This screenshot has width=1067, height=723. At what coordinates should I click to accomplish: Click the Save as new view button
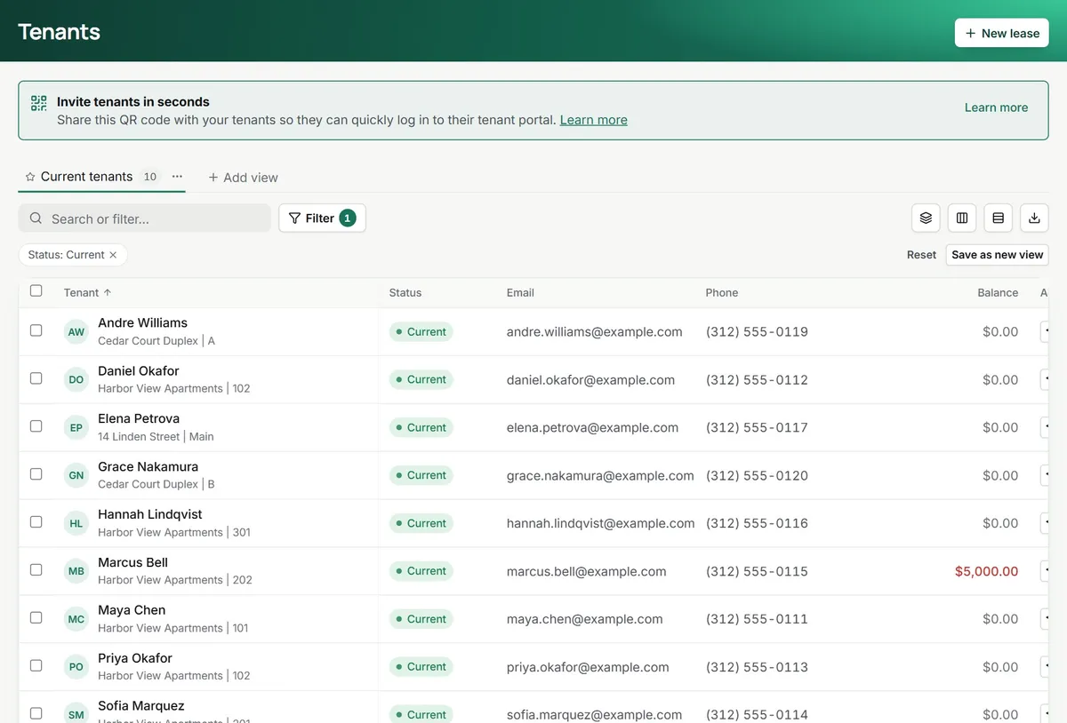click(998, 255)
